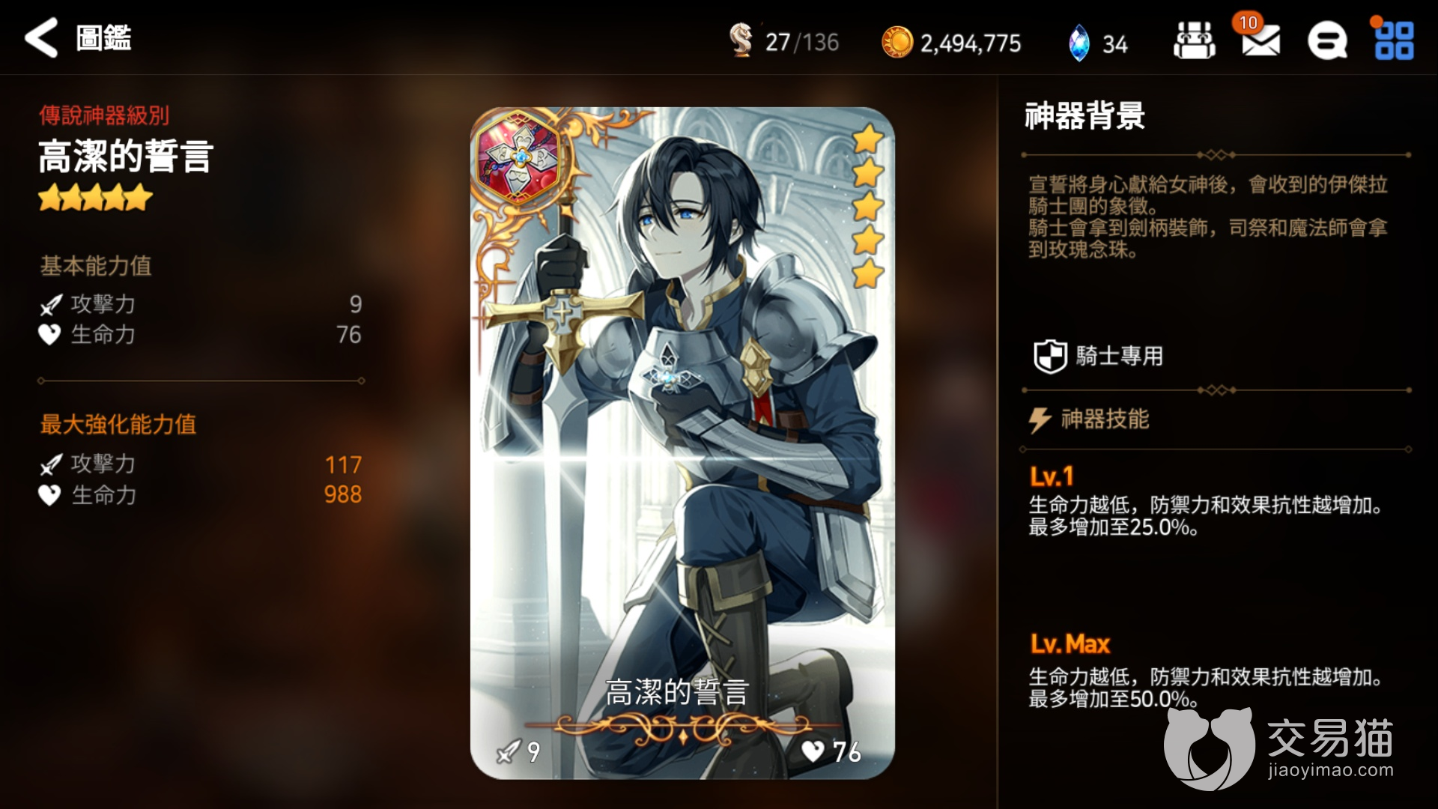Tap the five-star rating under artifact name
The height and width of the screenshot is (809, 1438).
[x=95, y=199]
